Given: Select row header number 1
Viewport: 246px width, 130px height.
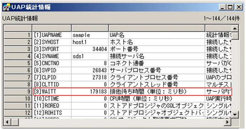Looking at the screenshot, I should point(18,35).
